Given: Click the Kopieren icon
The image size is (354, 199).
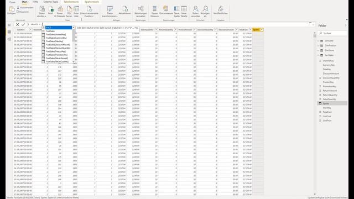Looking at the screenshot, I should (18, 12).
